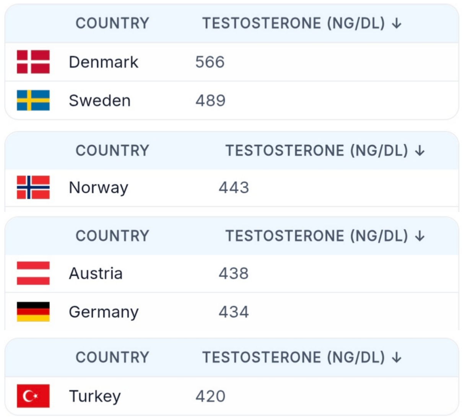Click the Turkey country name
The height and width of the screenshot is (419, 462).
pos(95,396)
